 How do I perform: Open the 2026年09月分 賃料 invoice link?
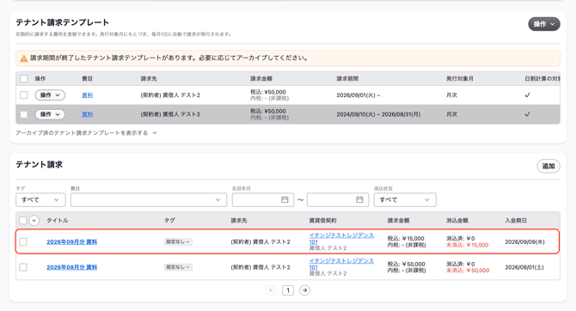click(71, 241)
